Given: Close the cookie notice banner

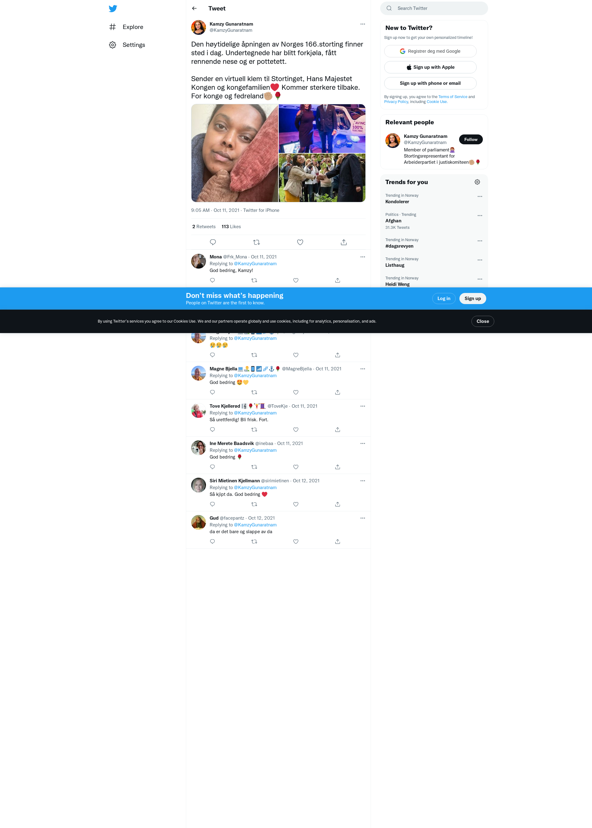Looking at the screenshot, I should [482, 321].
